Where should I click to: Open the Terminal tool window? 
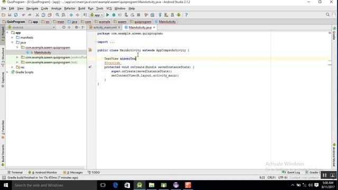pos(15,173)
